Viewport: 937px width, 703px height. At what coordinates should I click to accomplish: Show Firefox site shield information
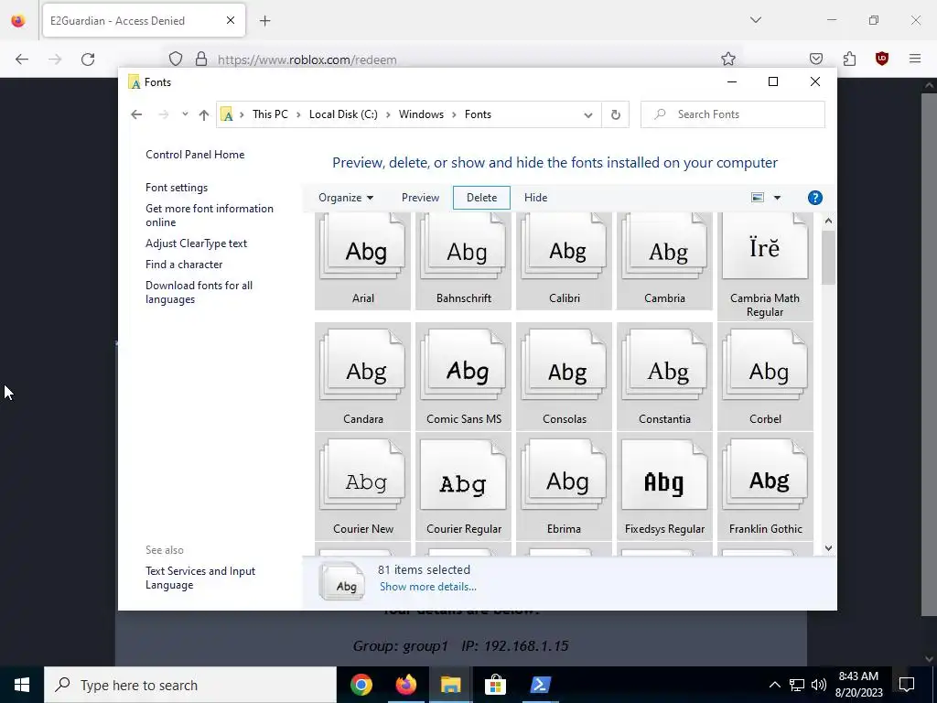175,59
